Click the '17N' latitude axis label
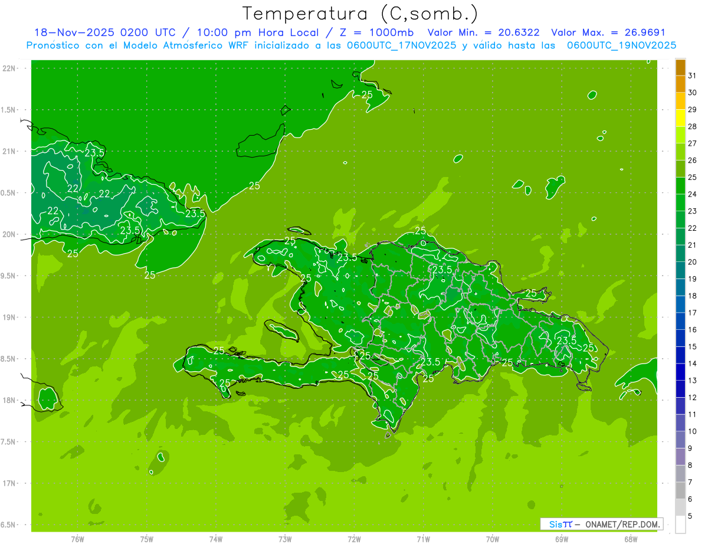Viewport: 708px width, 547px height. [9, 483]
